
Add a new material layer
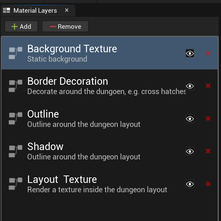[21, 27]
